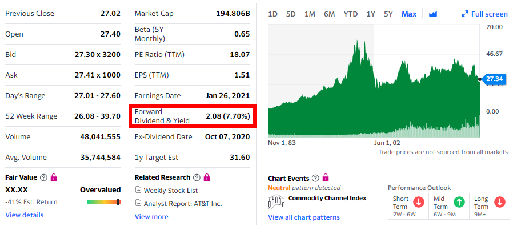This screenshot has width=517, height=226.
Task: Click the Fair Value valuation gradient bar
Action: [104, 201]
